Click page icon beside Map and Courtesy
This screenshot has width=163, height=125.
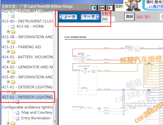[x=17, y=113]
